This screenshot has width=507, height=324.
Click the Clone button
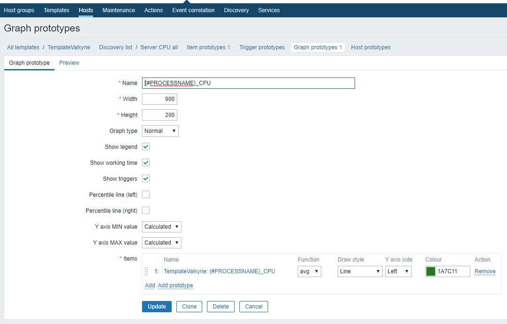point(189,306)
